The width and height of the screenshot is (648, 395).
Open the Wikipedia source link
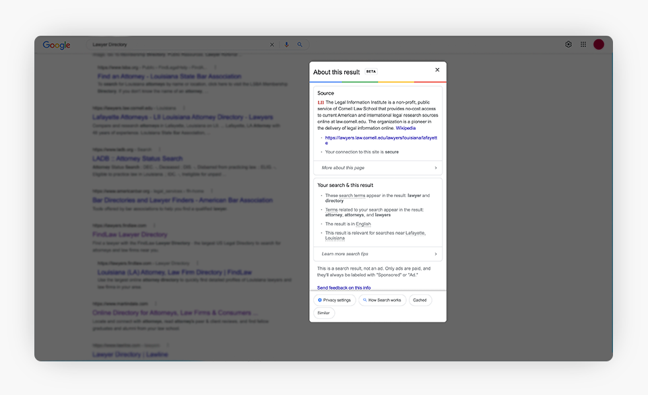coord(406,128)
